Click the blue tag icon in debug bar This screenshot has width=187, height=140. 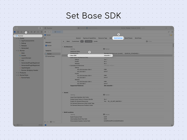pos(46,125)
